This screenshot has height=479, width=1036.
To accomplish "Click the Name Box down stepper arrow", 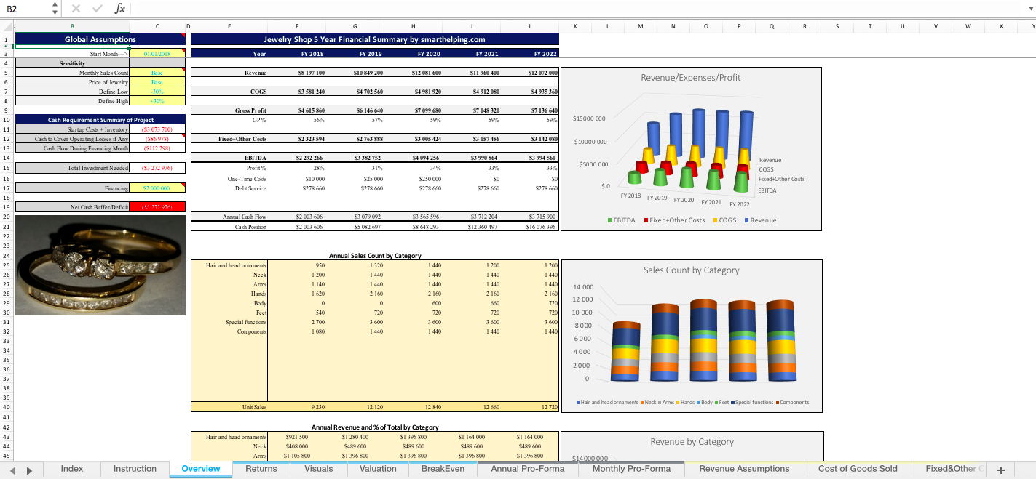I will coord(54,12).
